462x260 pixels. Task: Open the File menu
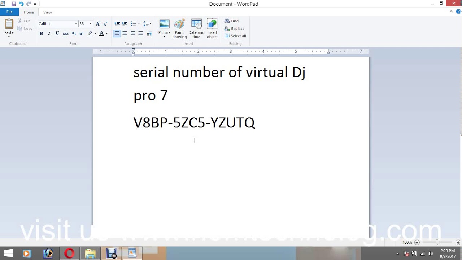click(x=9, y=12)
